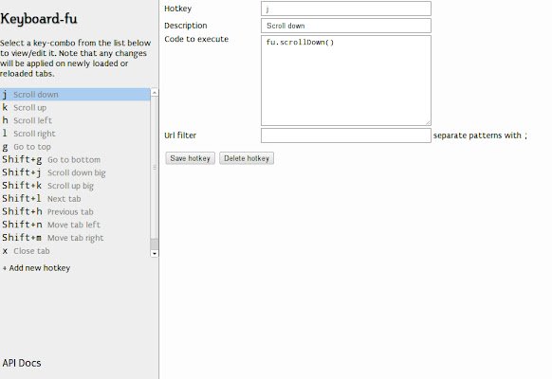The width and height of the screenshot is (552, 379).
Task: Click the Delete hotkey button
Action: (247, 158)
